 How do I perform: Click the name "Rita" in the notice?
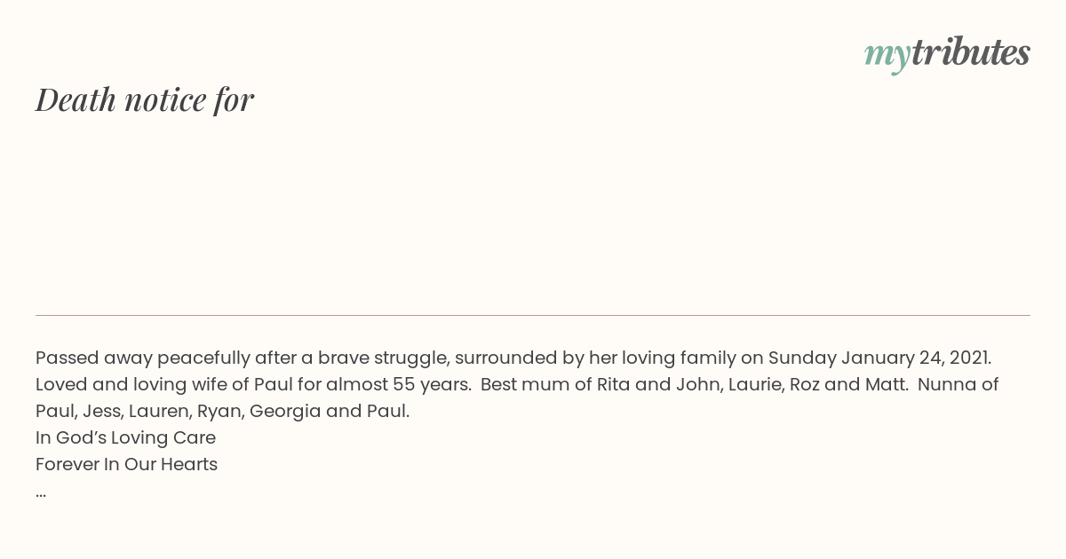[613, 385]
